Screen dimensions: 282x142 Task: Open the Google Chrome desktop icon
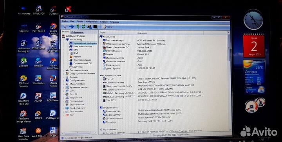pos(53,29)
